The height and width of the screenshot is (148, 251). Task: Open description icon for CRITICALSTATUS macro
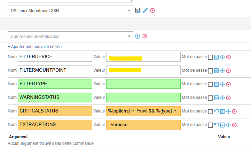tap(222, 111)
